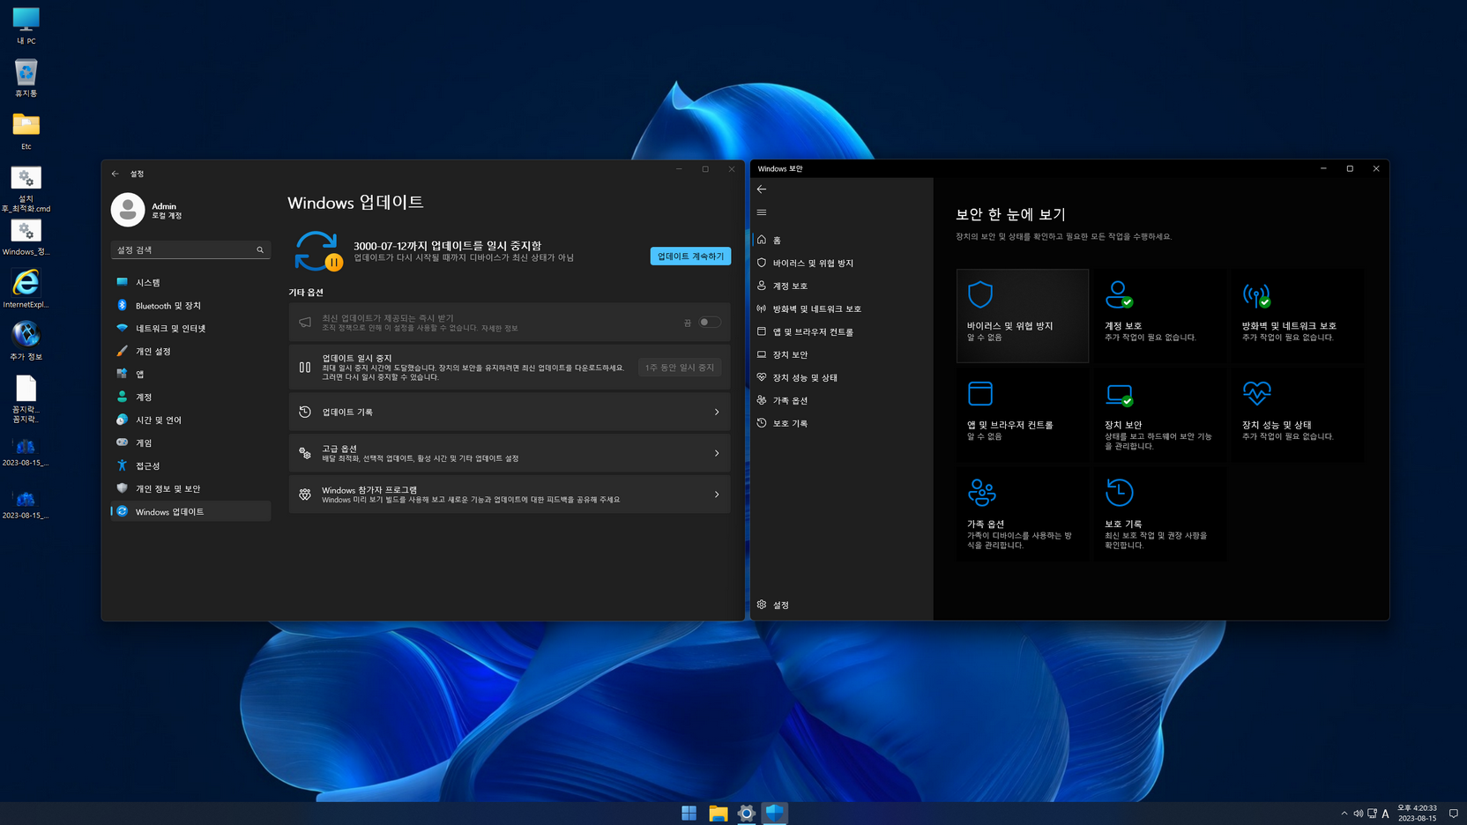Open the 가족 옵션 card people icon

pos(981,492)
